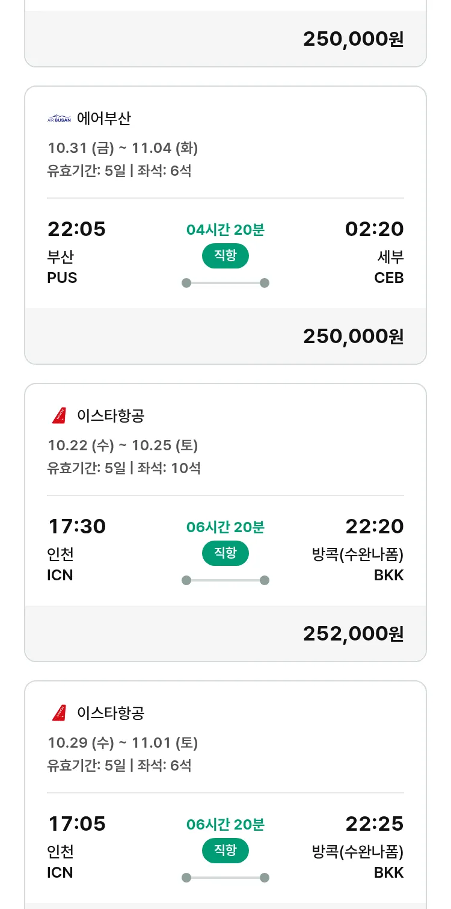Tap the 직항 badge on the Busan–Cebu flight

click(225, 256)
